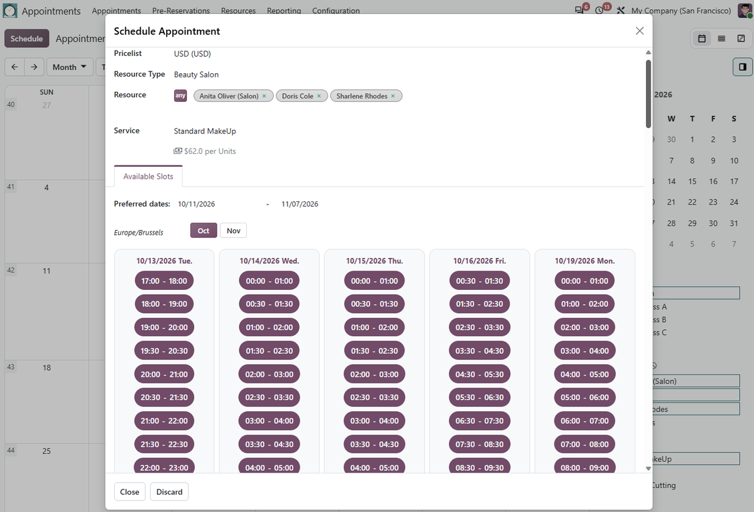Go to next month with right arrow
754x512 pixels.
pos(33,67)
